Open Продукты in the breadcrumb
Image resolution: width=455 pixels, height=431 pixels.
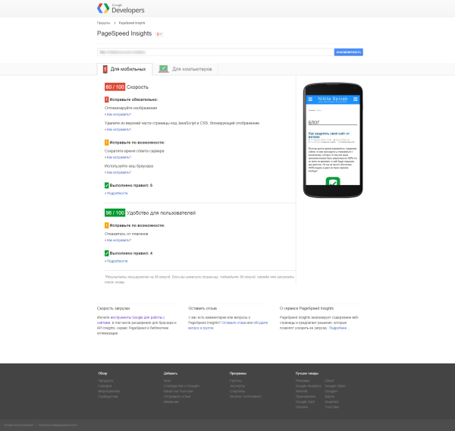coord(103,23)
